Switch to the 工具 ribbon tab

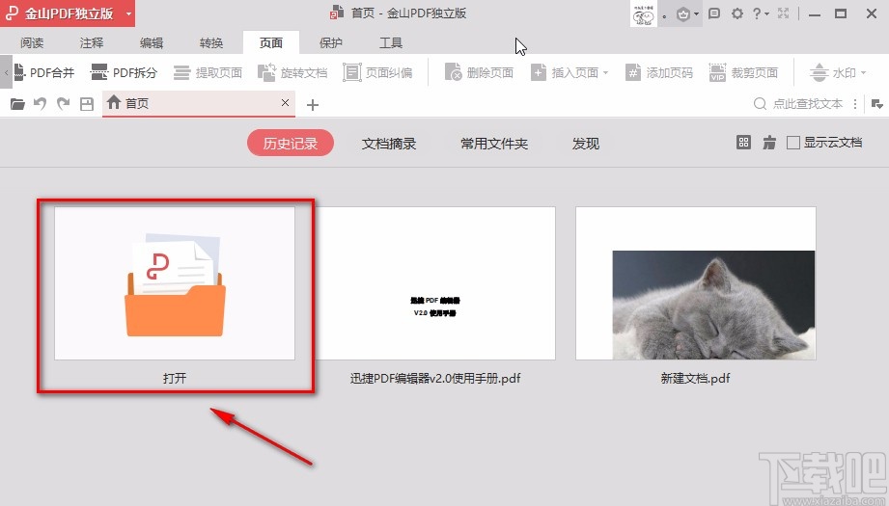tap(391, 43)
